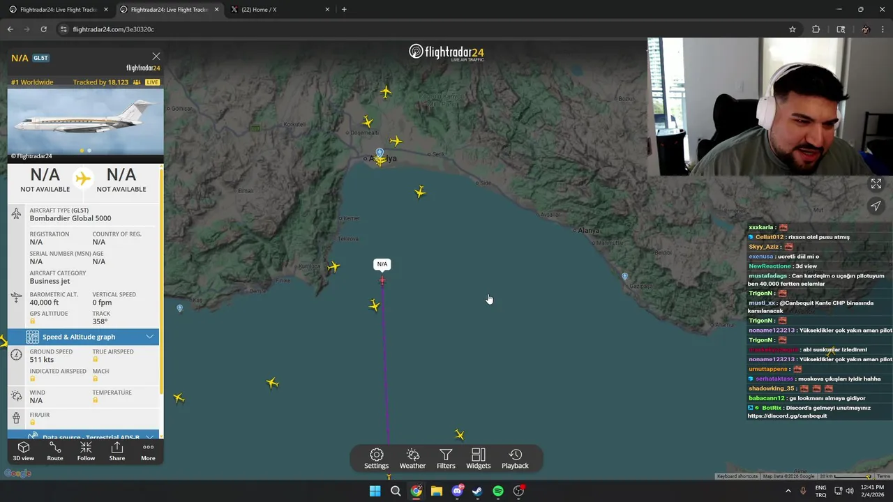This screenshot has height=502, width=893.
Task: Click the Tracked by 18,123 viewers text
Action: click(x=100, y=82)
